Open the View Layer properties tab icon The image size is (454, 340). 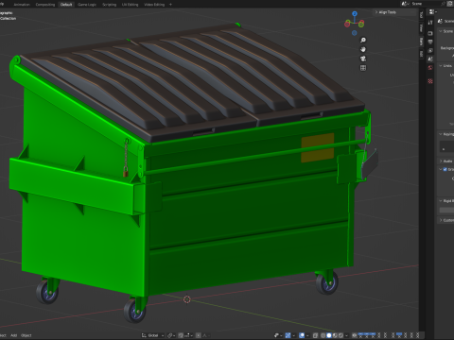click(x=430, y=50)
